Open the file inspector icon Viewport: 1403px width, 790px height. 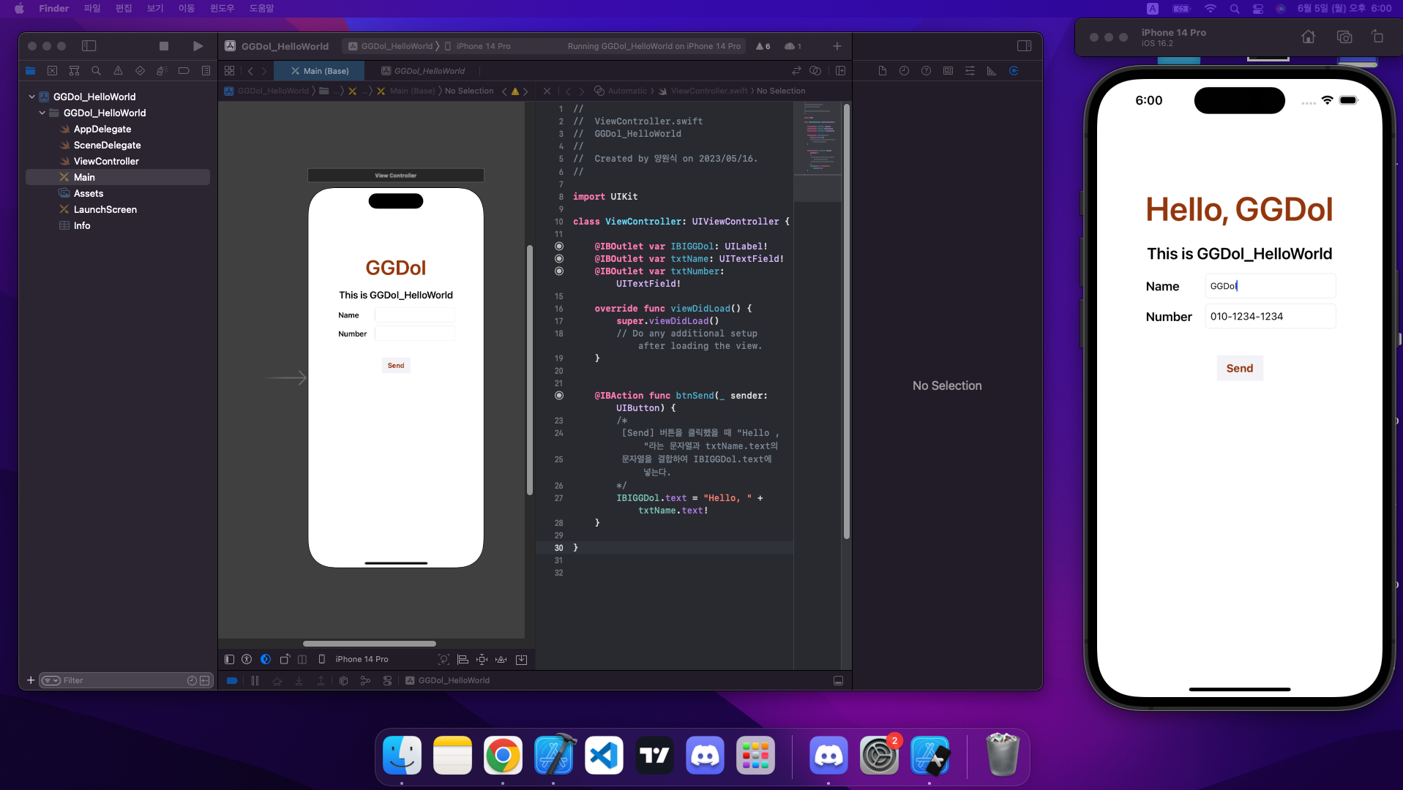[883, 71]
